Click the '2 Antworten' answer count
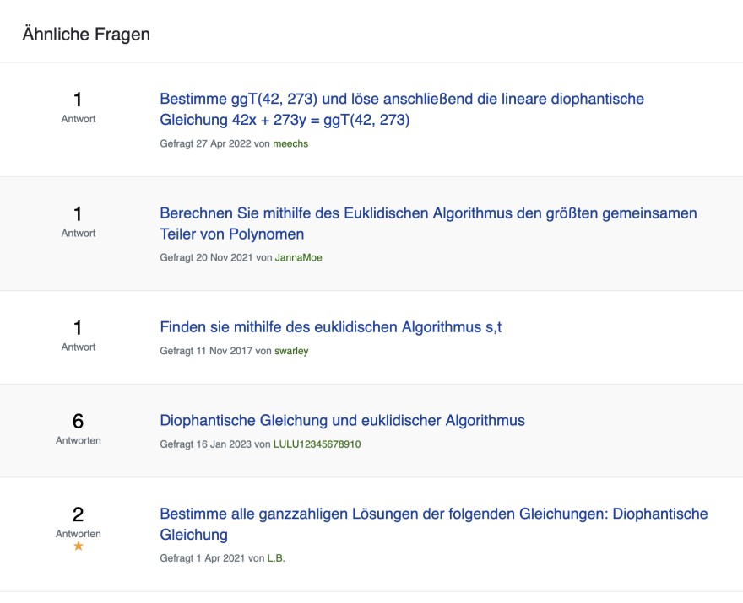 [x=79, y=521]
